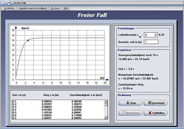Click the 'Zeit t = 3,0 s' result

tap(126, 69)
